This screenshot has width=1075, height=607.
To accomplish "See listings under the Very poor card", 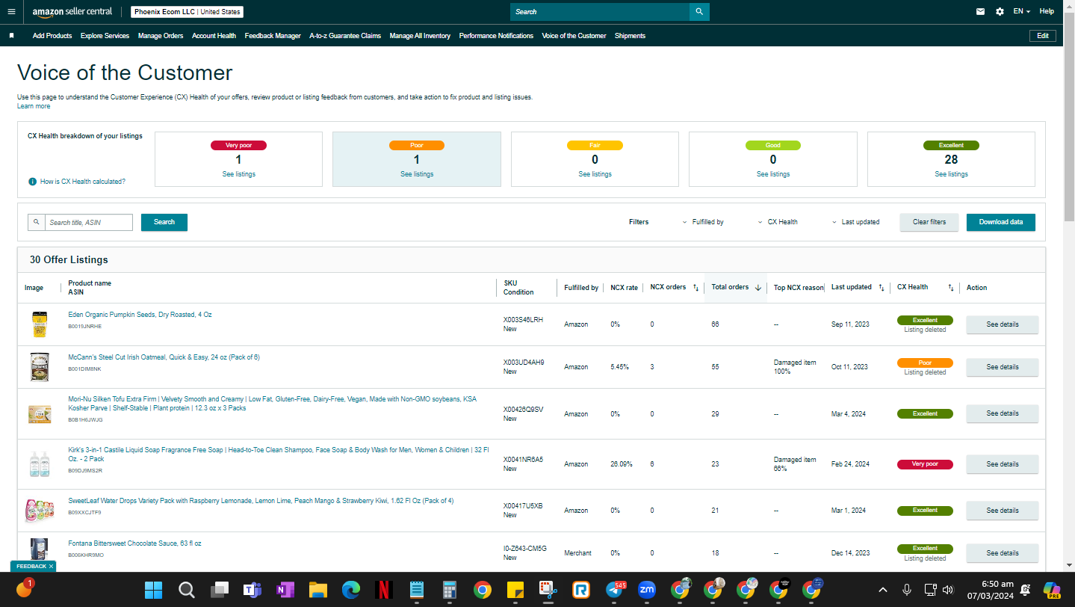I will (238, 174).
